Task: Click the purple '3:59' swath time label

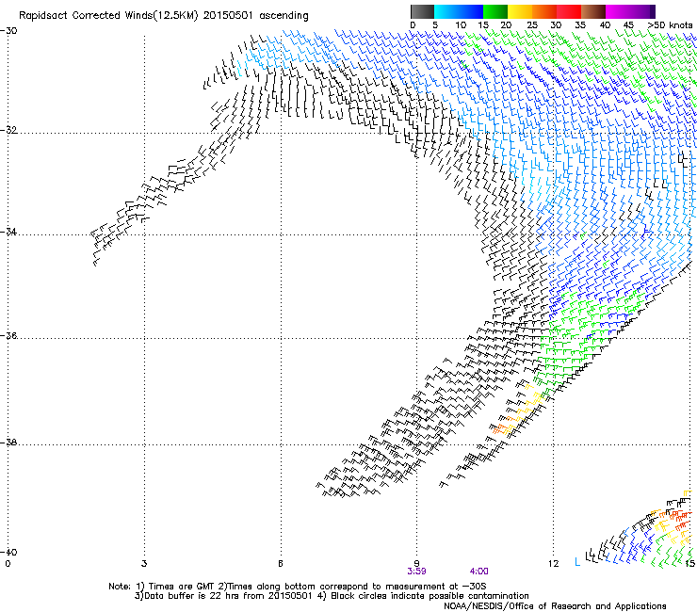Action: [x=416, y=572]
